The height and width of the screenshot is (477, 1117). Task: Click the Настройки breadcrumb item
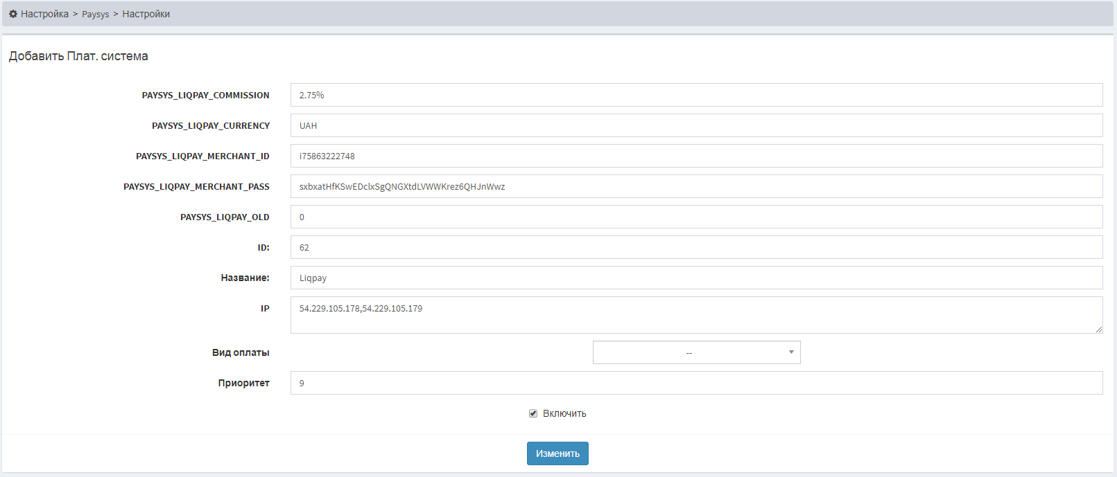[146, 14]
